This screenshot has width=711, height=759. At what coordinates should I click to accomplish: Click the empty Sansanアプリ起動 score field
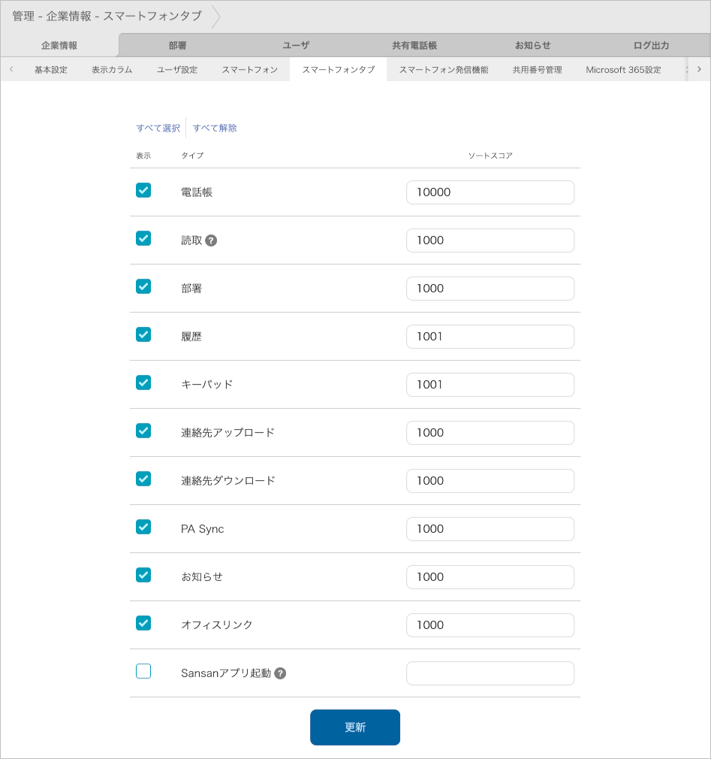click(x=490, y=673)
